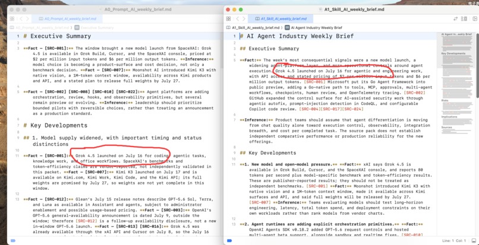This screenshot has width=479, height=245.
Task: Open related items grid in A0_Prompt window
Action: 12,19
